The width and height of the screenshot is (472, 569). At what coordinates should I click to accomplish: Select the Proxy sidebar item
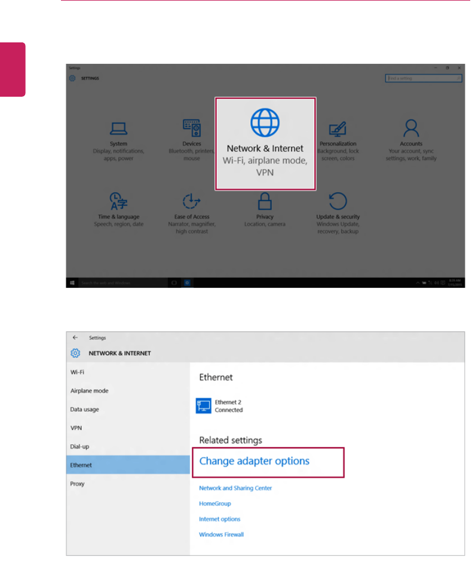pyautogui.click(x=128, y=484)
